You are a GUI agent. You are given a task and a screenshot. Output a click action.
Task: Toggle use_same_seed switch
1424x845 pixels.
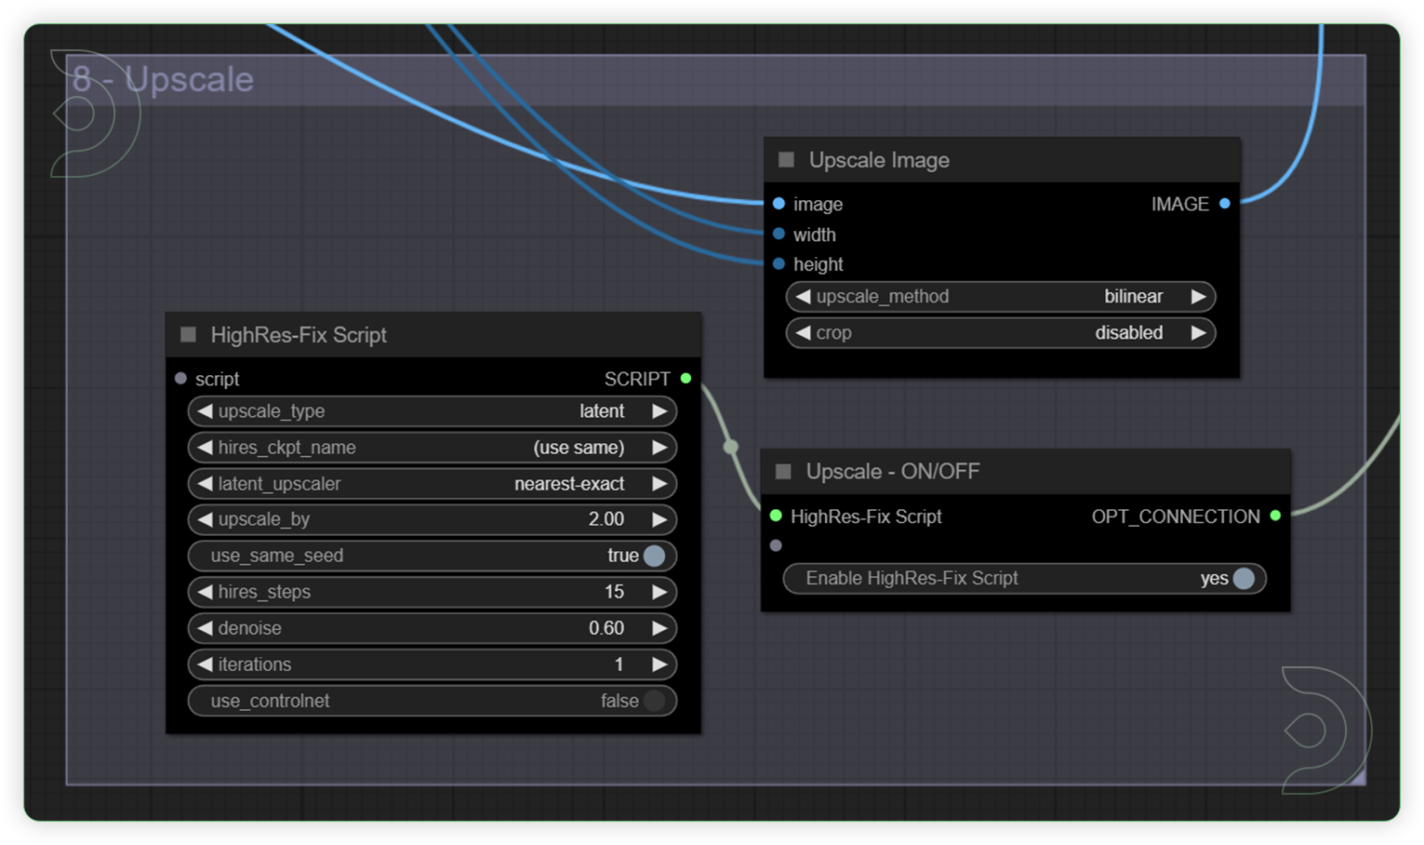[654, 556]
